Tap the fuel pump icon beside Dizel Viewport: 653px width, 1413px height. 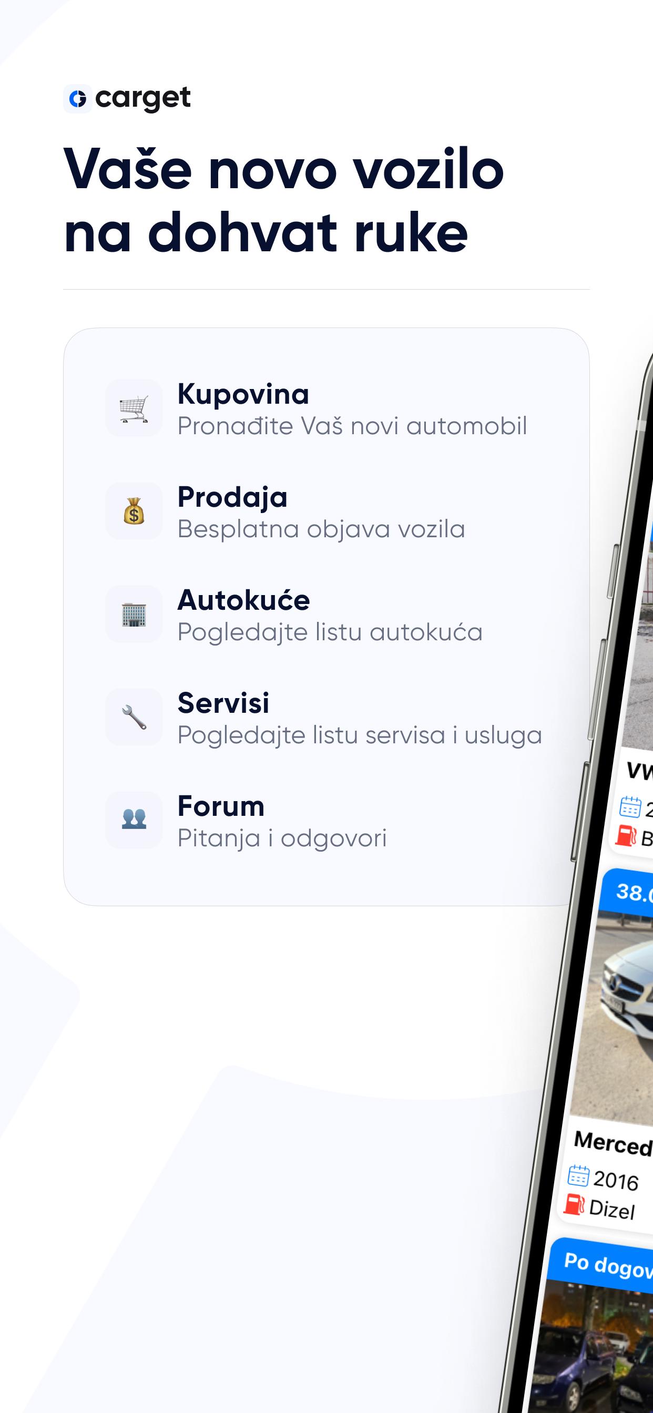(575, 1203)
